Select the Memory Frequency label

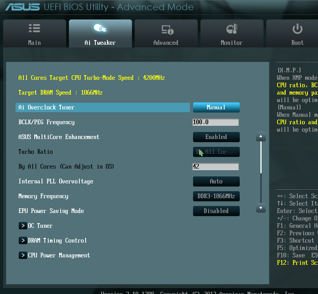click(44, 196)
